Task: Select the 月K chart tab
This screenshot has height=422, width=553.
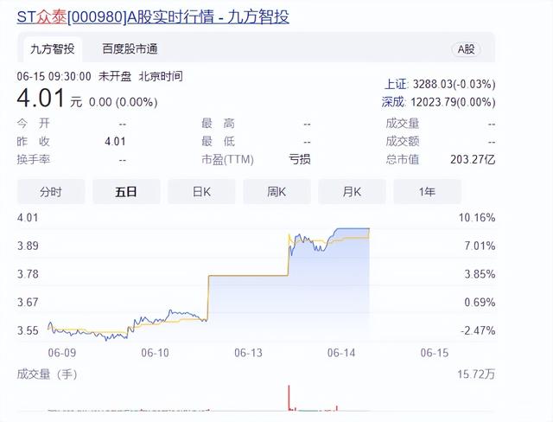Action: tap(352, 192)
